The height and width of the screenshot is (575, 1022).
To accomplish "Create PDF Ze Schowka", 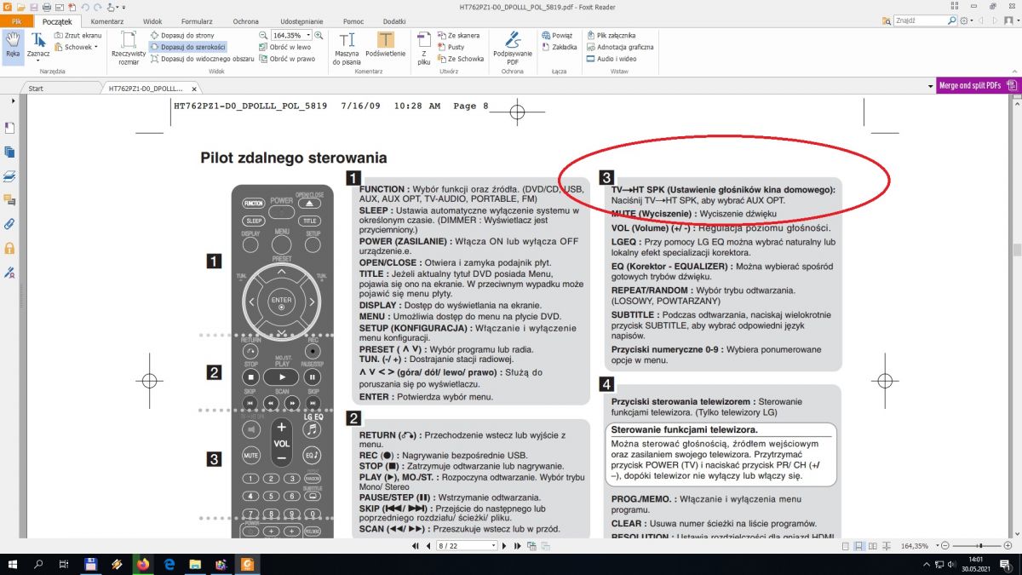I will pos(461,59).
